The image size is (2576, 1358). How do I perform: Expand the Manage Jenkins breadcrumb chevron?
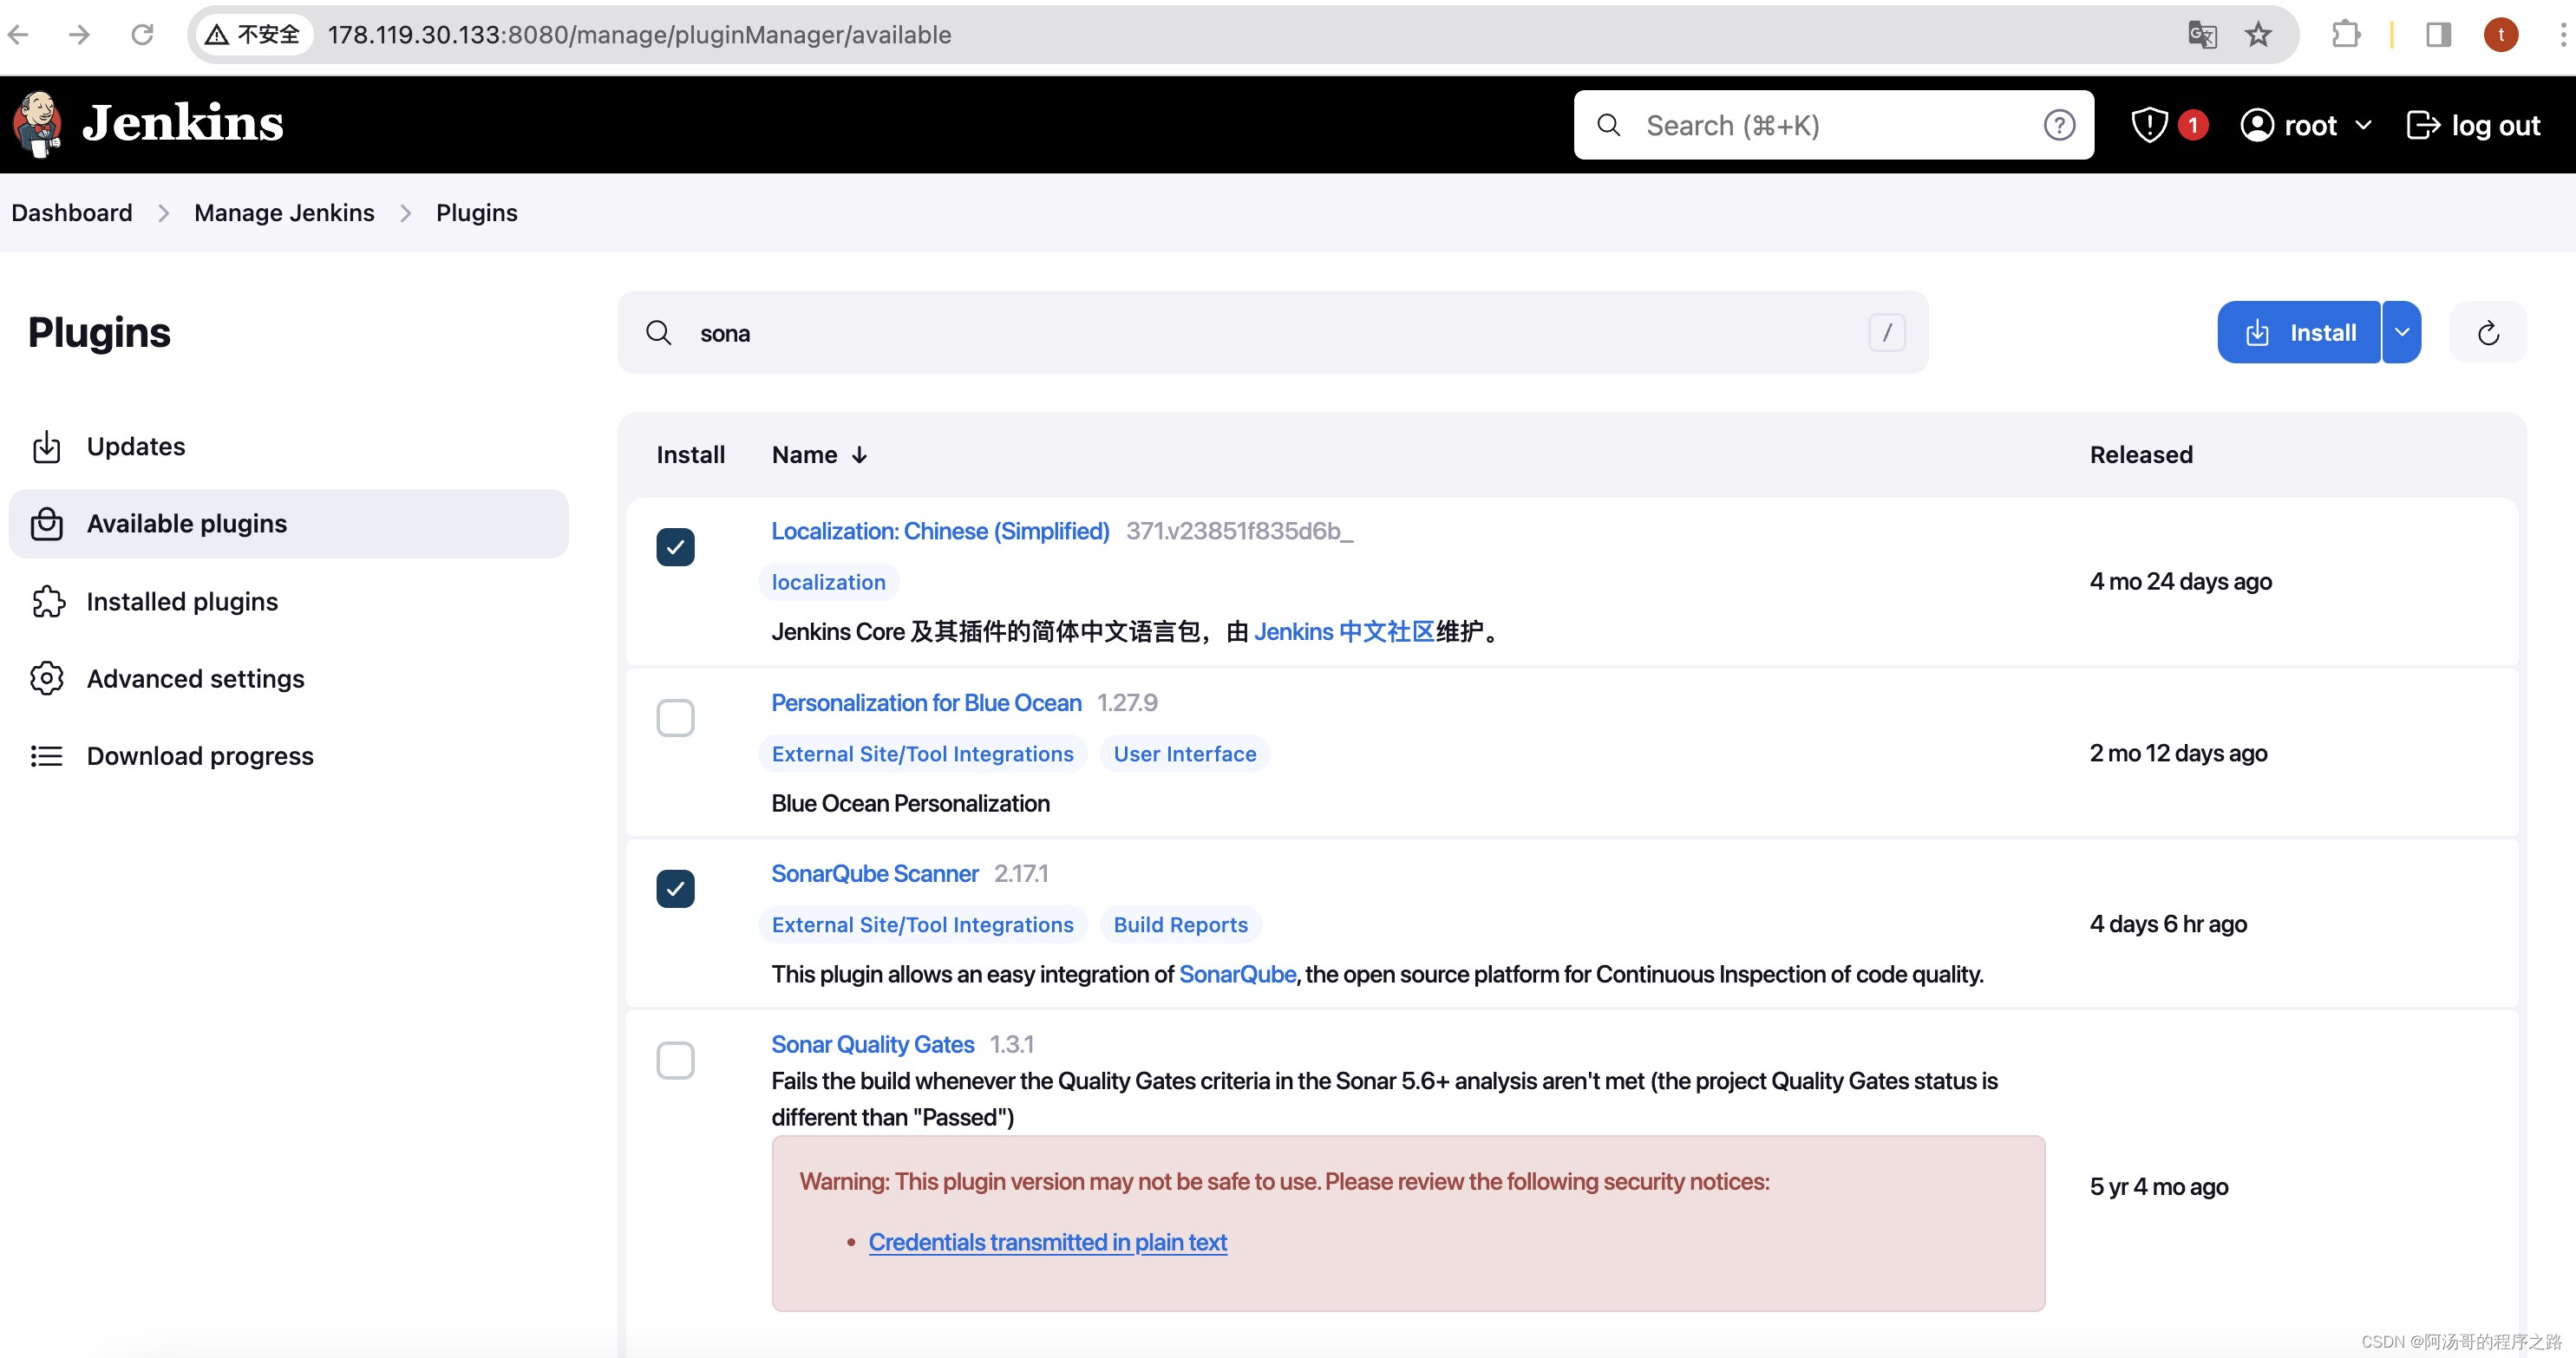pos(405,214)
